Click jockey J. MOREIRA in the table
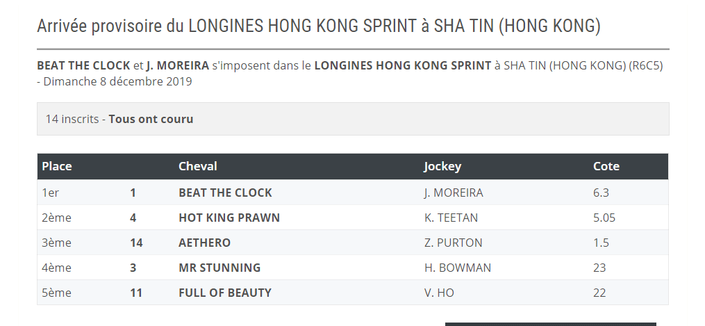 click(453, 193)
